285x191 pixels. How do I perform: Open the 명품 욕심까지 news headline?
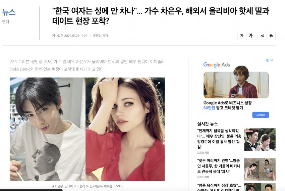219,187
